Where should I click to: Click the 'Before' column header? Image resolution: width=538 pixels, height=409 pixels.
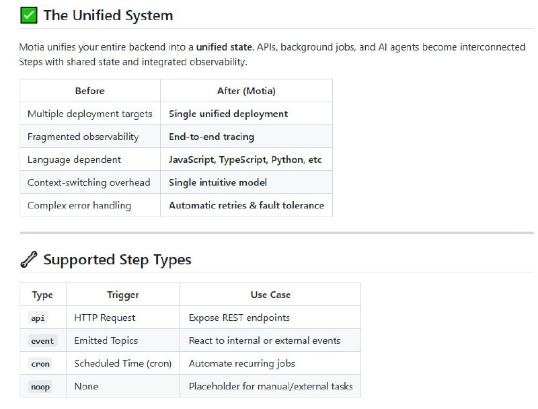(89, 91)
